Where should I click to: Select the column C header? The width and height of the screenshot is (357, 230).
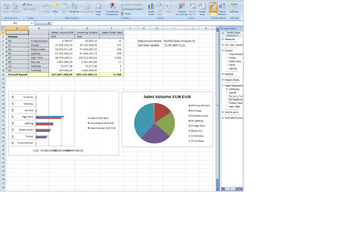[62, 28]
